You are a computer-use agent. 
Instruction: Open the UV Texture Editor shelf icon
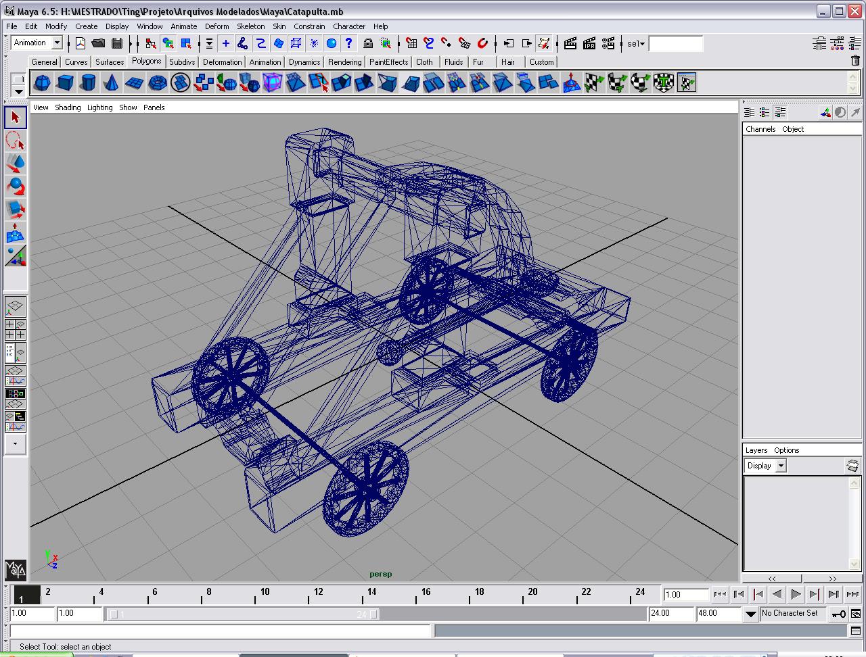pos(686,83)
